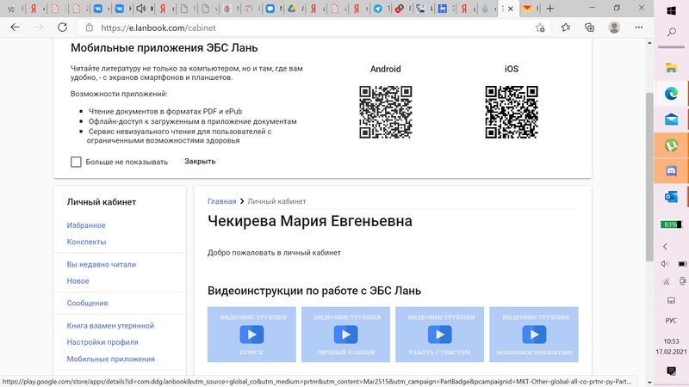This screenshot has width=689, height=387.
Task: Switch input language 'РУС'
Action: [671, 321]
